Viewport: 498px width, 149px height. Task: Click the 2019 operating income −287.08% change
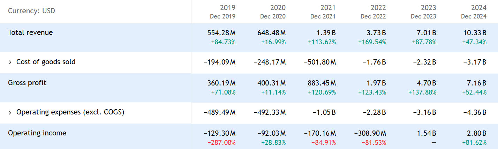pos(222,142)
